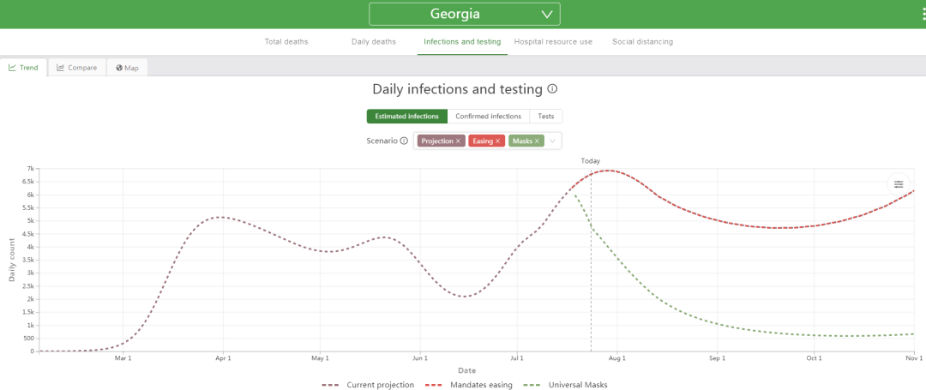Switch to Total deaths tab

point(286,42)
